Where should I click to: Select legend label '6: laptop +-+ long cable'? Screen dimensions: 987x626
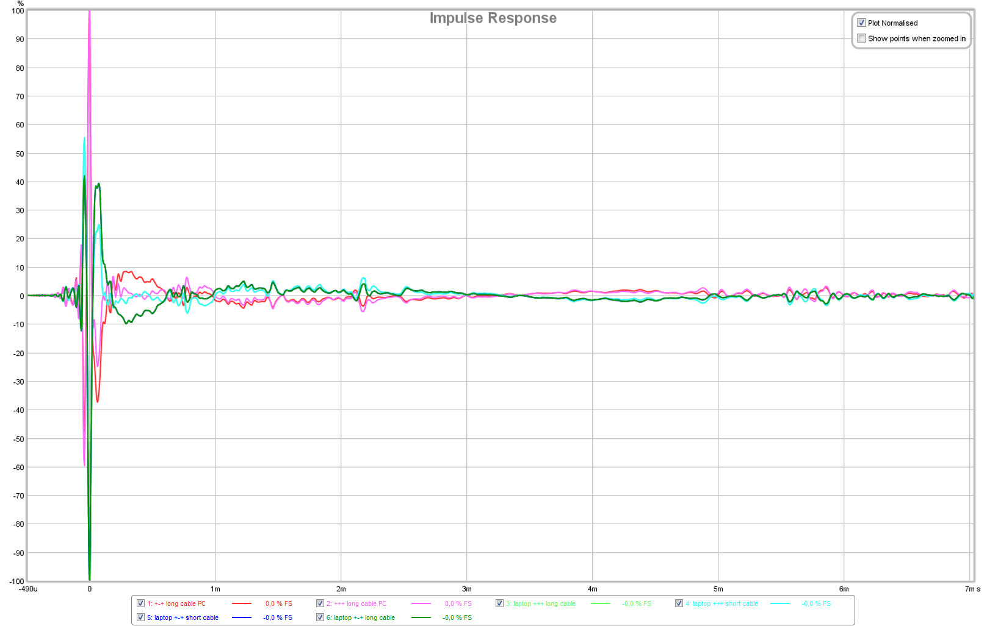361,617
